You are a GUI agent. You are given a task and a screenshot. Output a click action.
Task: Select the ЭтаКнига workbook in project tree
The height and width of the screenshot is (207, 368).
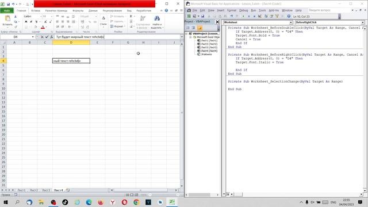point(205,54)
